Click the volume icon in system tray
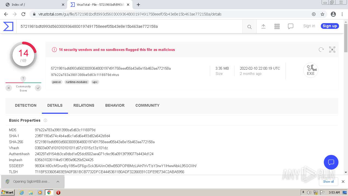 click(309, 192)
